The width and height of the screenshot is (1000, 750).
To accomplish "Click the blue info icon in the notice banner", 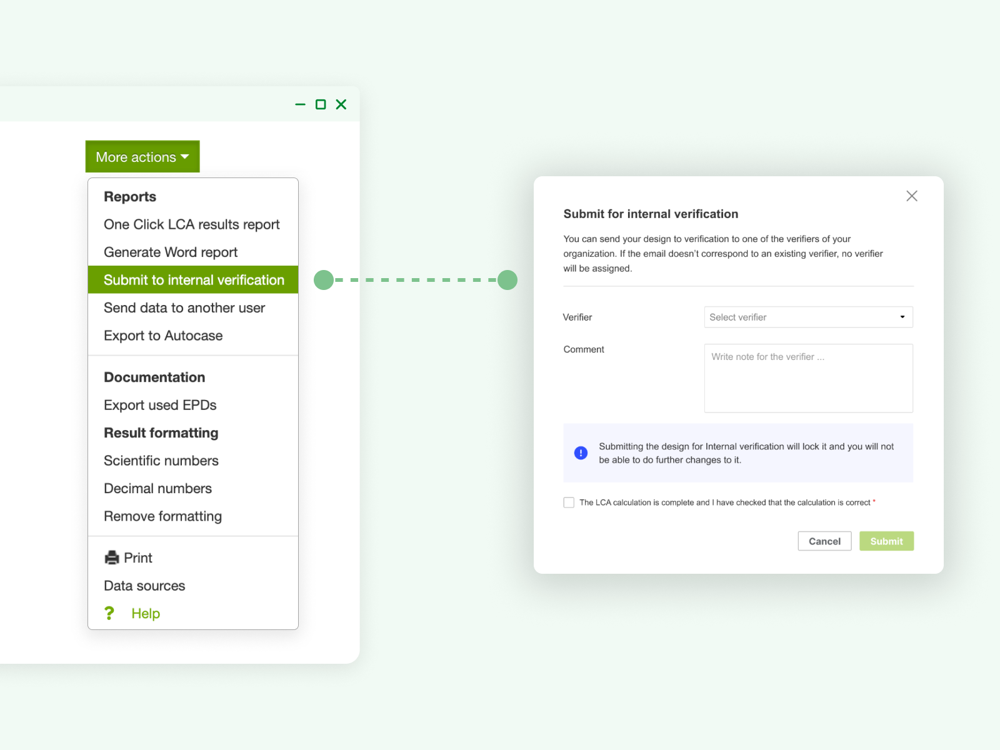I will [x=580, y=453].
